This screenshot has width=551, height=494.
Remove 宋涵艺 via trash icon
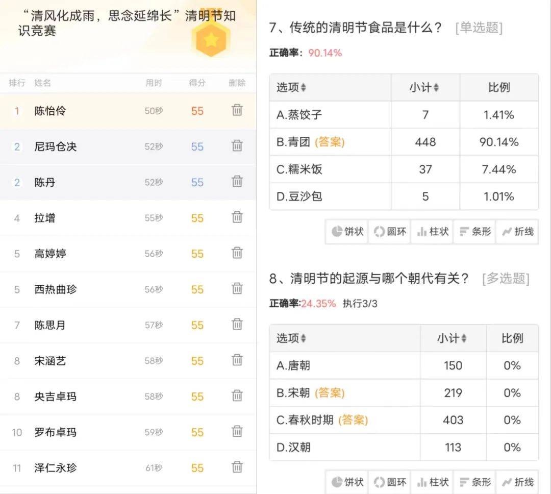[237, 360]
